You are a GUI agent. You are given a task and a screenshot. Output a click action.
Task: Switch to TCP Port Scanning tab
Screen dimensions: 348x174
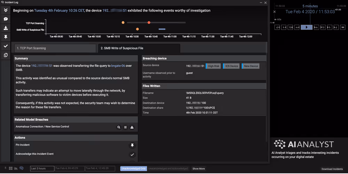(55, 48)
